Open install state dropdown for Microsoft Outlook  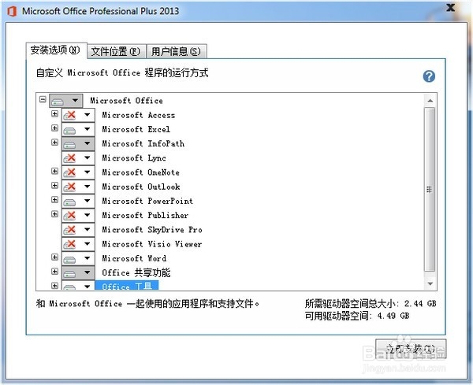click(x=78, y=187)
